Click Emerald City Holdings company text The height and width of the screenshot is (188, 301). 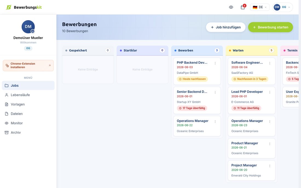point(246,175)
